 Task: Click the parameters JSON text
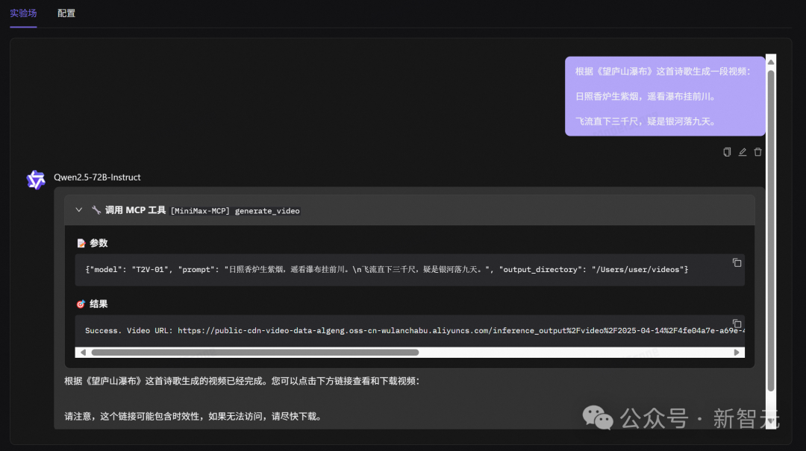point(387,270)
